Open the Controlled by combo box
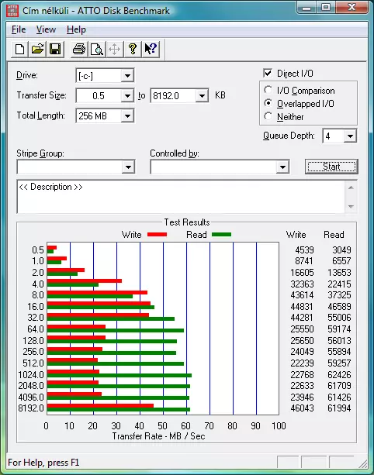 (x=220, y=167)
